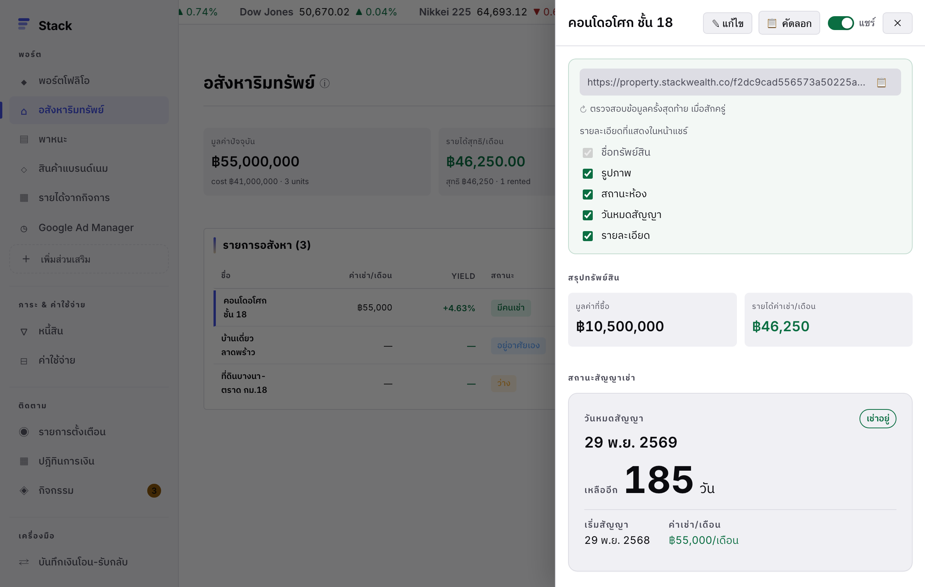925x587 pixels.
Task: Click the คัดลอก copy button
Action: pyautogui.click(x=789, y=23)
